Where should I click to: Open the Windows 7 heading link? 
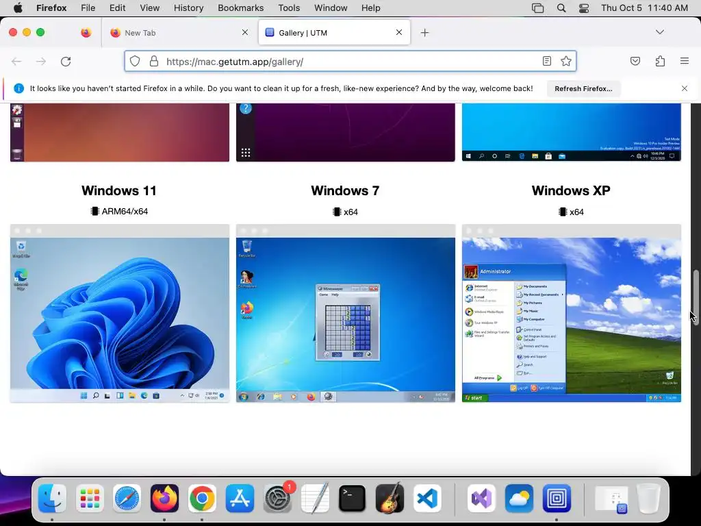tap(345, 190)
